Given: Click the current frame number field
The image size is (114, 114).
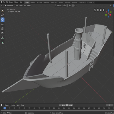Looking at the screenshot, I should point(110,105).
